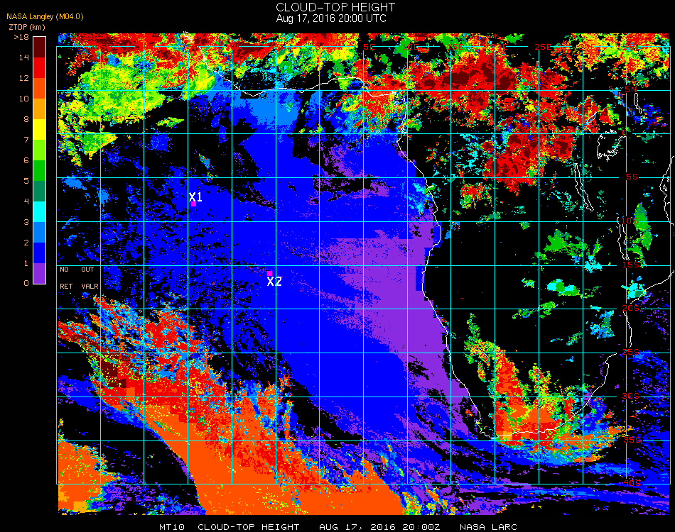Click the 'NASA Langley (M04.0)' label
This screenshot has width=675, height=532.
45,17
